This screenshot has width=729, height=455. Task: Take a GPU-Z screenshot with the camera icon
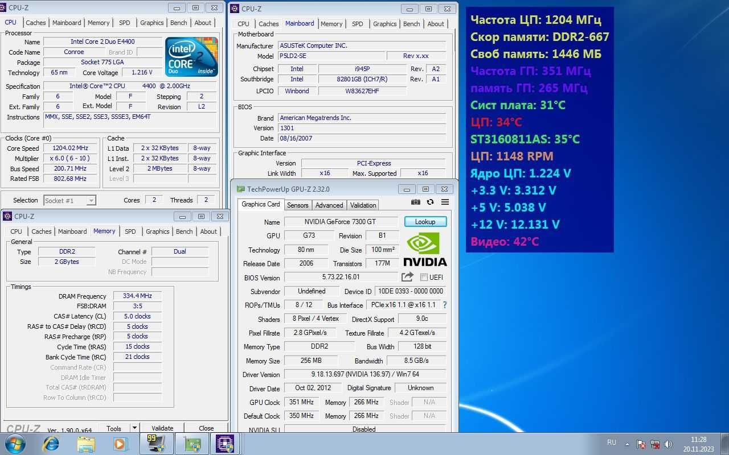[416, 202]
